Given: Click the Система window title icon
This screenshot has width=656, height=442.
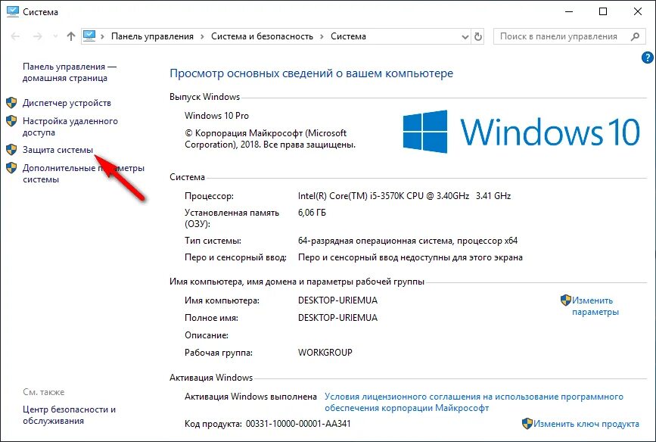Looking at the screenshot, I should click(x=13, y=11).
